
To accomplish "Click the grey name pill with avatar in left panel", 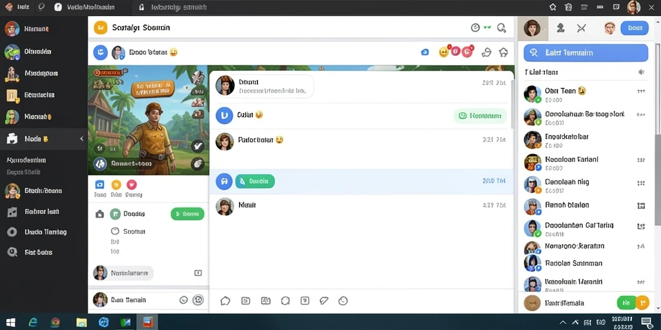I will pyautogui.click(x=123, y=273).
